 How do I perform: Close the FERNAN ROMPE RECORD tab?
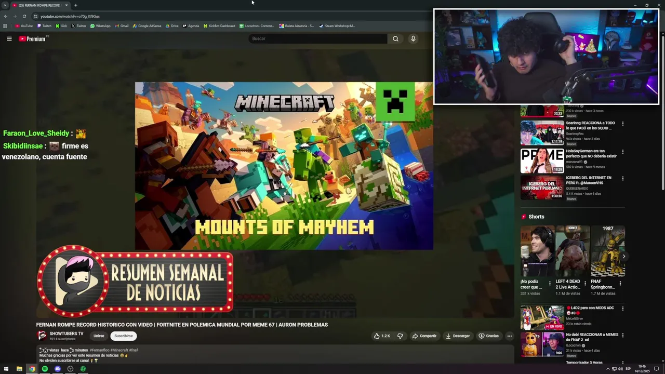[66, 5]
